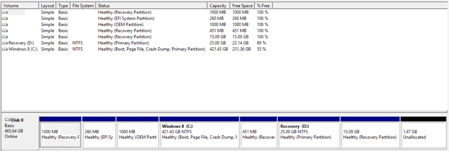Click the Healthy (OEM Partition) status text
This screenshot has width=449, height=151.
[x=121, y=25]
